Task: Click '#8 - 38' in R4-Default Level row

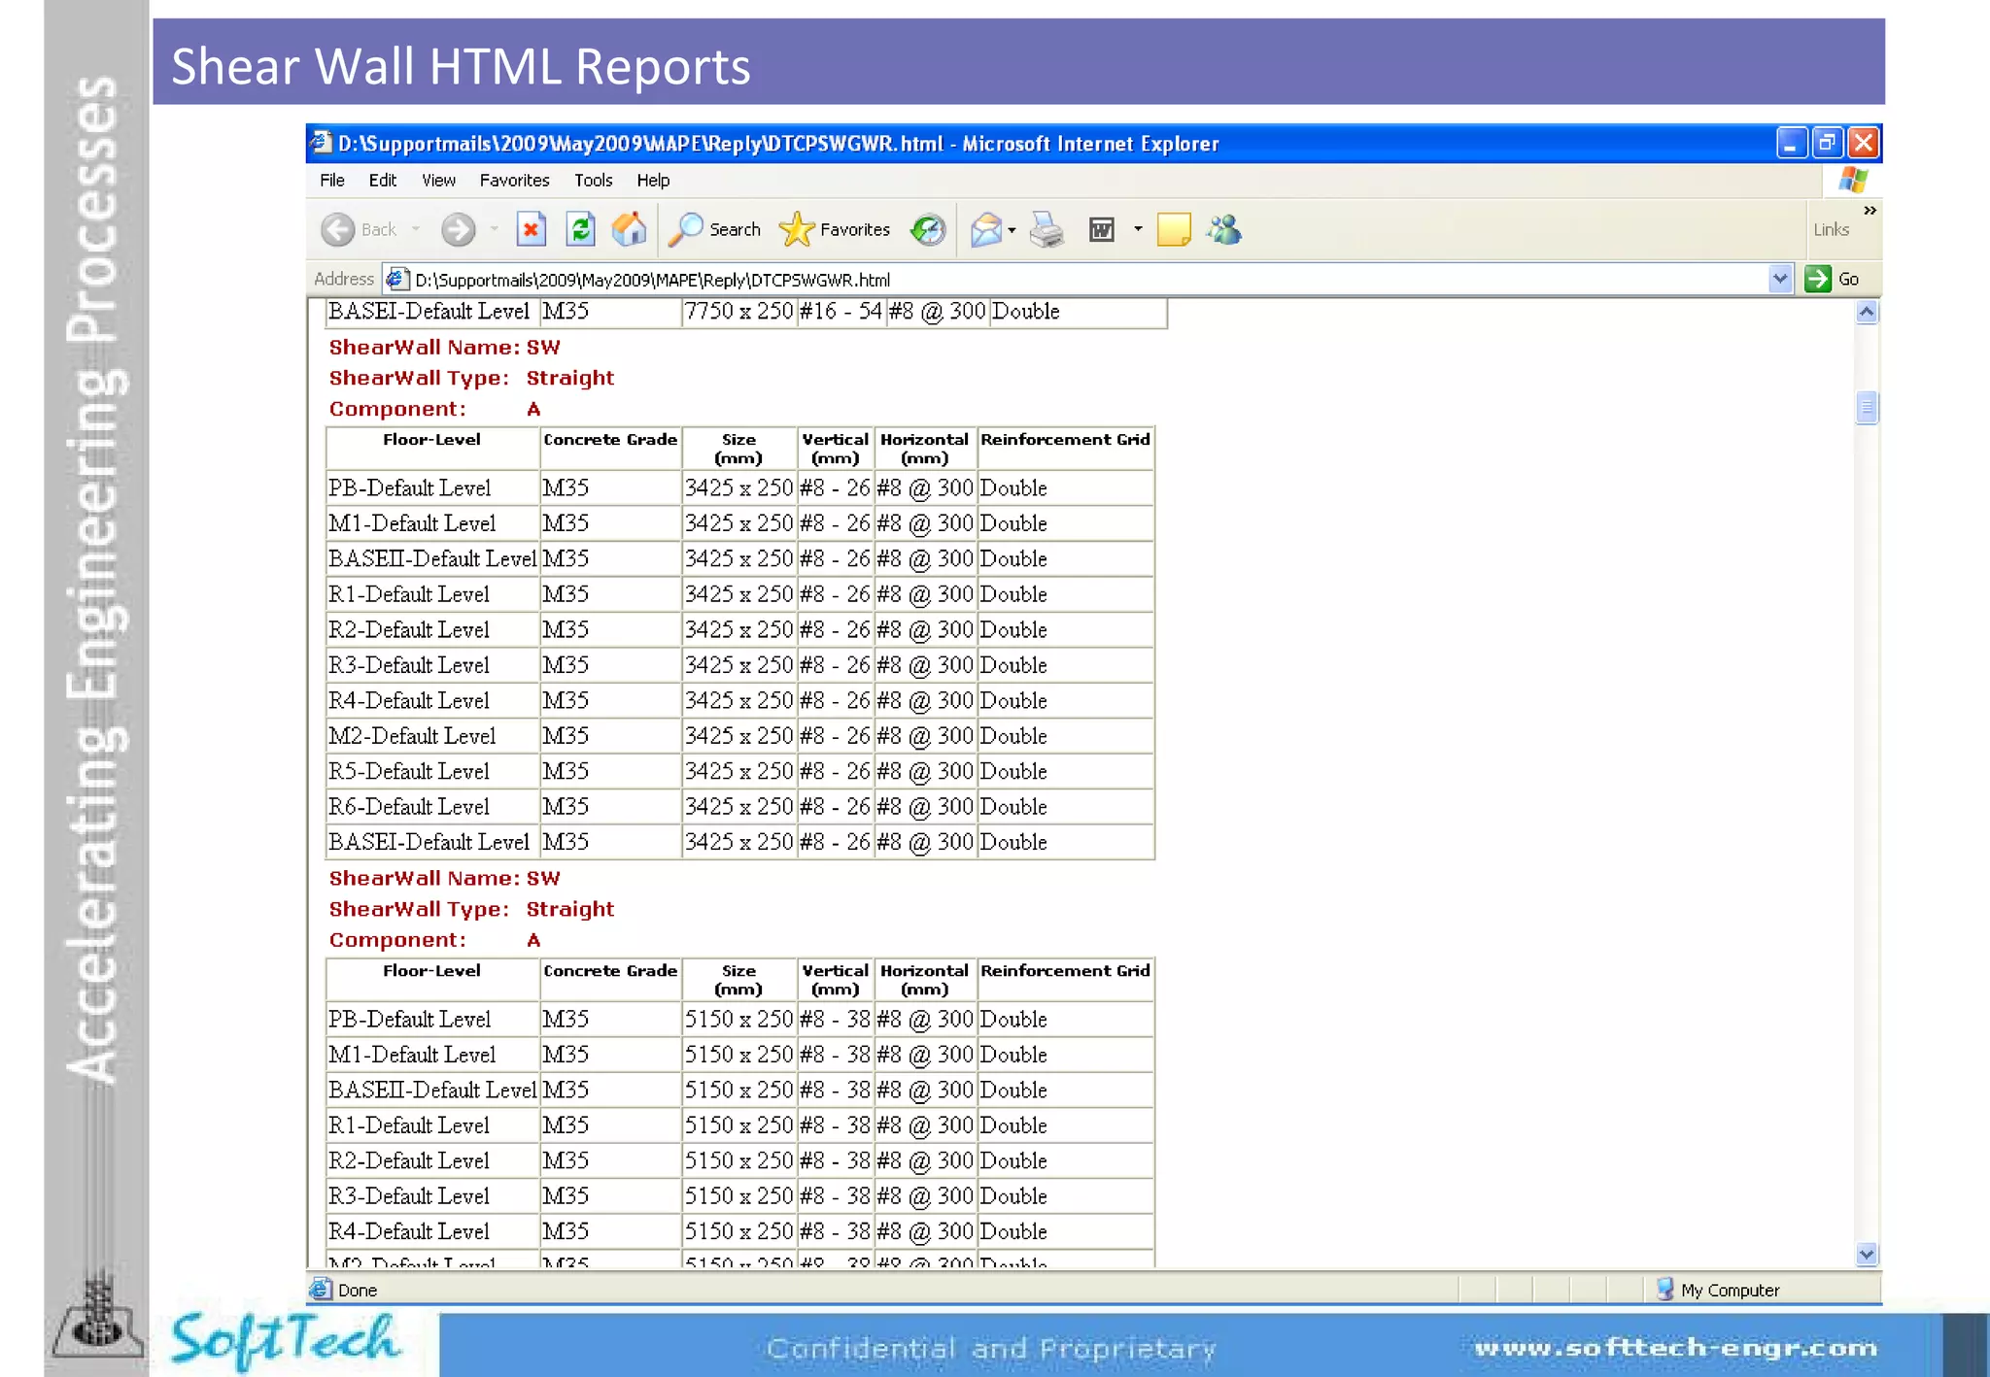Action: click(x=835, y=1232)
